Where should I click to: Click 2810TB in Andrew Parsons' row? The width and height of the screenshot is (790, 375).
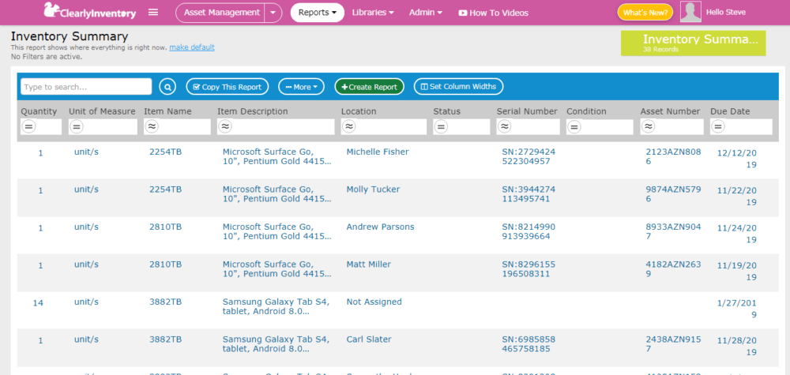coord(166,227)
